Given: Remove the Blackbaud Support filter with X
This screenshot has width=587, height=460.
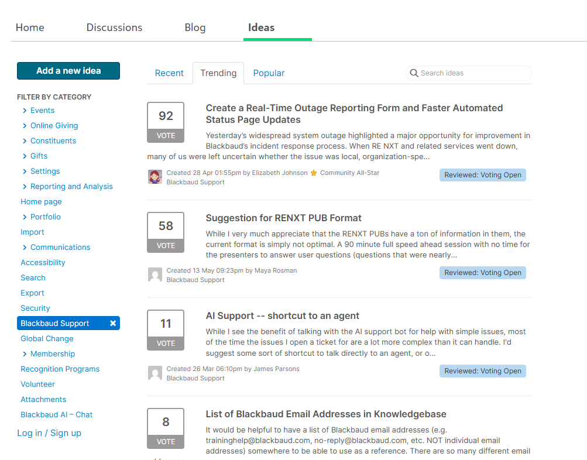Looking at the screenshot, I should pos(113,323).
